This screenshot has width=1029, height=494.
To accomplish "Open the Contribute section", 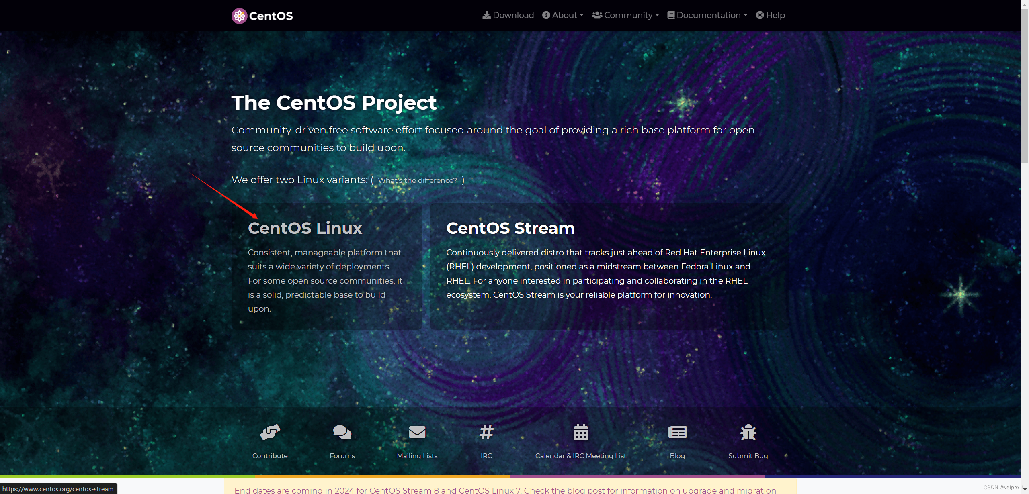I will tap(269, 439).
